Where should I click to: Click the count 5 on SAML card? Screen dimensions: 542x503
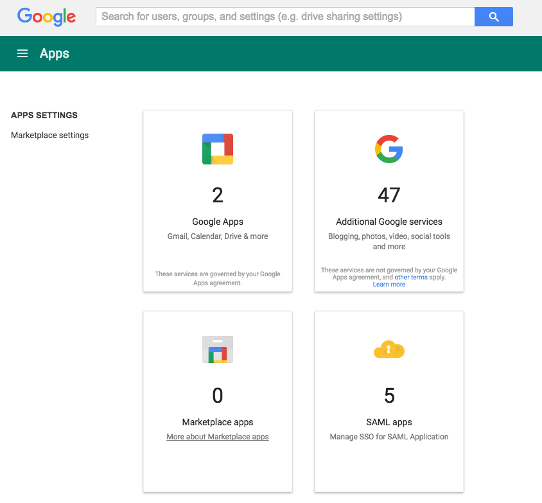pos(389,396)
